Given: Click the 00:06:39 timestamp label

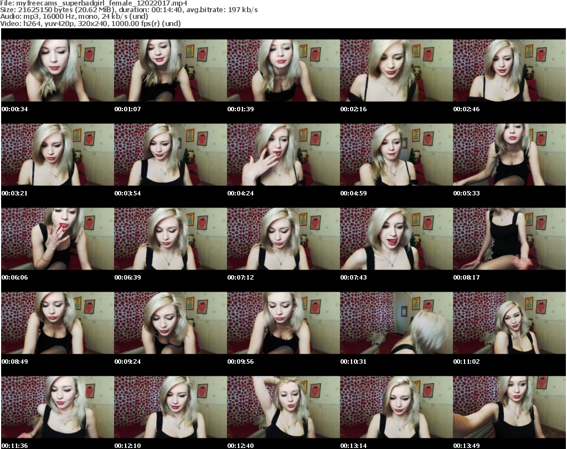Looking at the screenshot, I should [x=128, y=277].
